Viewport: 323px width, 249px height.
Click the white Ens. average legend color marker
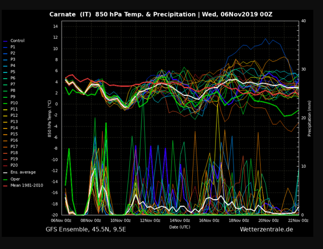click(6, 173)
